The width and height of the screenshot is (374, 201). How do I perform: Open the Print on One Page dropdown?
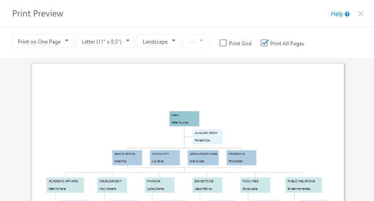pos(43,41)
